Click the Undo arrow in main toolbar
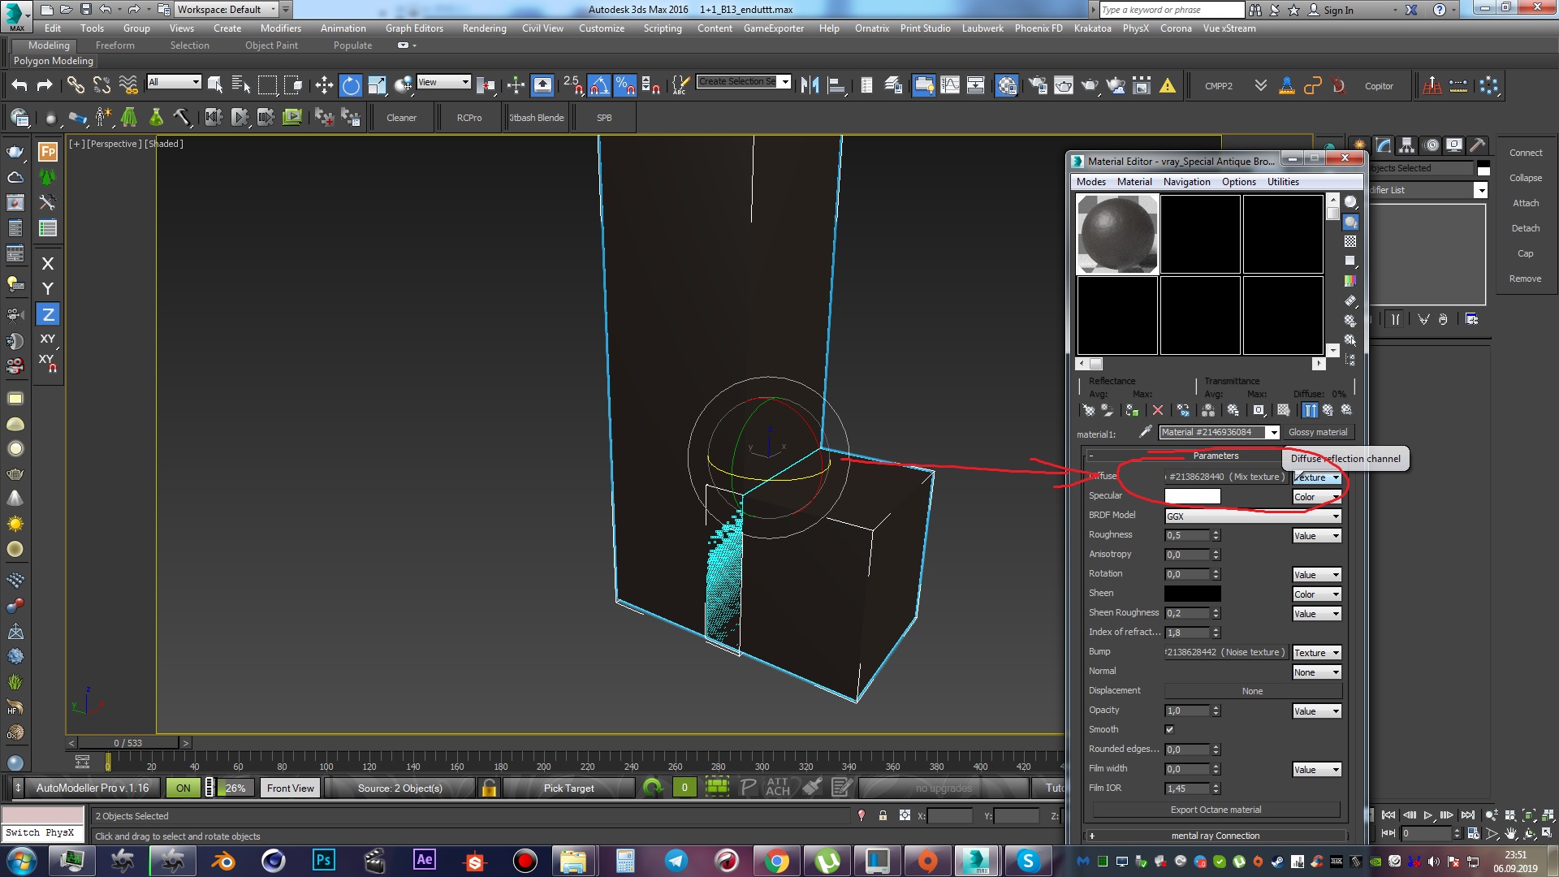Viewport: 1559px width, 877px height. [x=19, y=85]
